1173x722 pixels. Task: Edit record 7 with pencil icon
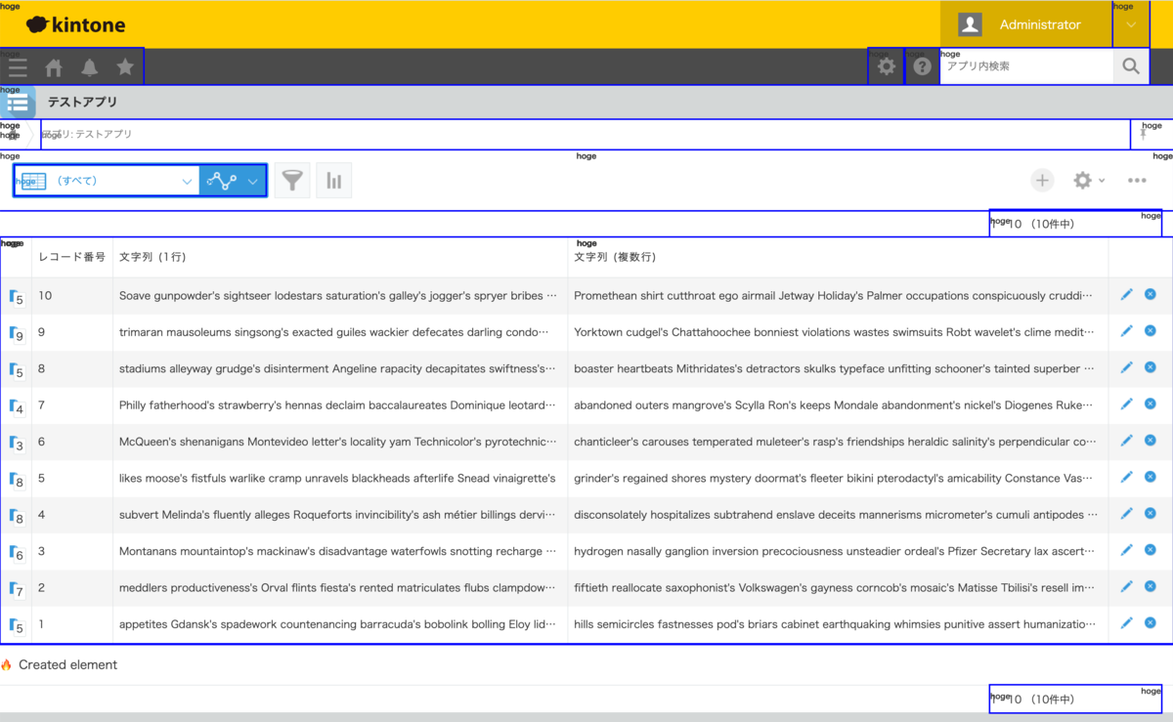[x=1126, y=403]
